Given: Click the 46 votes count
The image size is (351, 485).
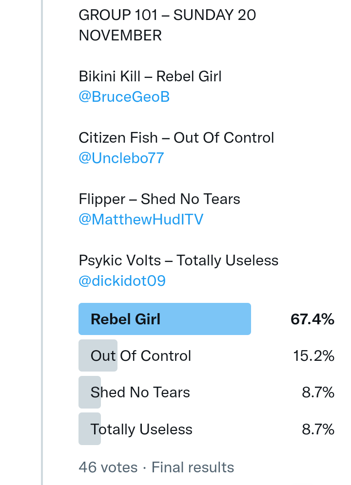Looking at the screenshot, I should [108, 467].
